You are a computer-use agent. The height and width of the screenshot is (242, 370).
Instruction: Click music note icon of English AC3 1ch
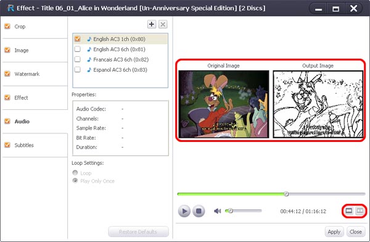(89, 39)
